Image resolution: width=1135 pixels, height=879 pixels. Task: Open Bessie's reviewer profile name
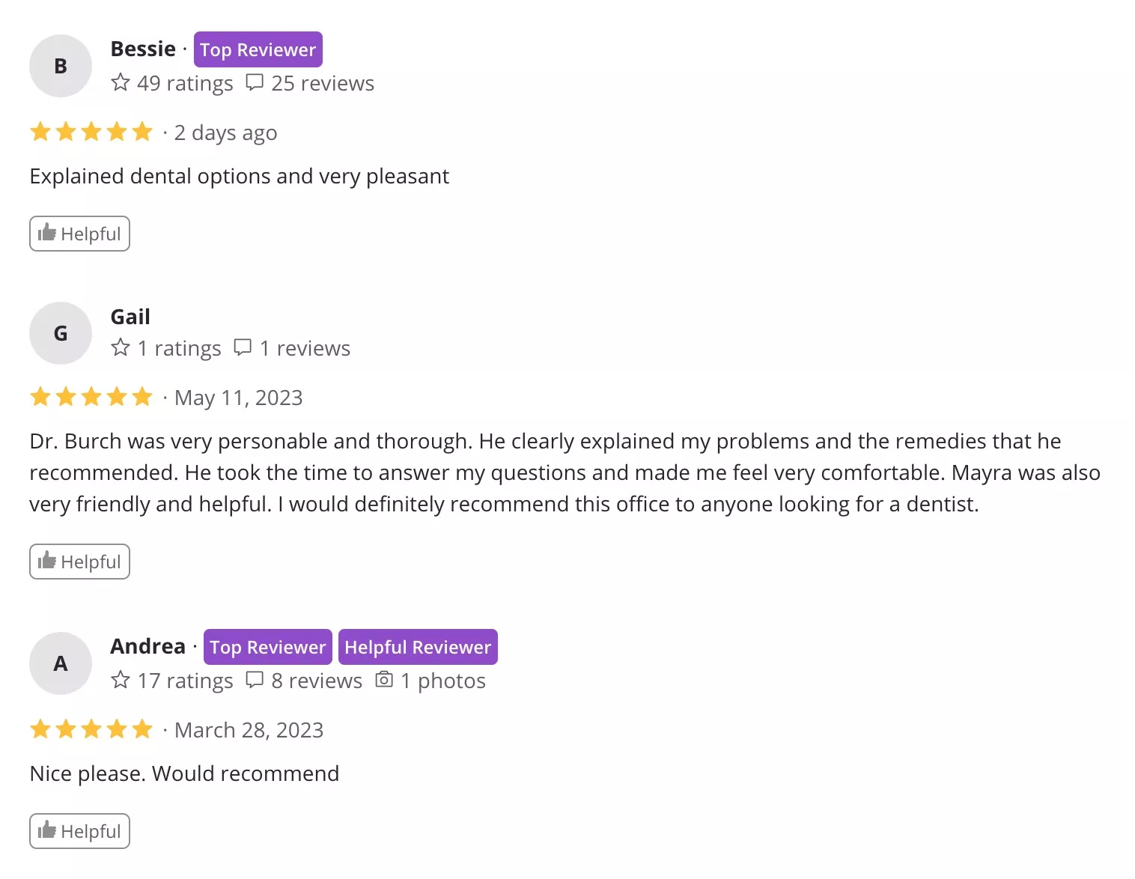[x=143, y=49]
